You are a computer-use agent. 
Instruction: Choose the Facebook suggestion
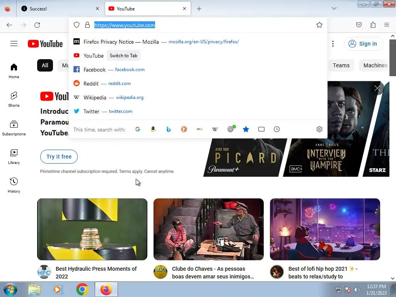coord(198,70)
